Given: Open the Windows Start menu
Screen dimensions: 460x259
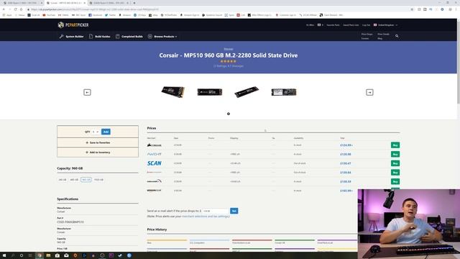Looking at the screenshot, I should [x=4, y=255].
